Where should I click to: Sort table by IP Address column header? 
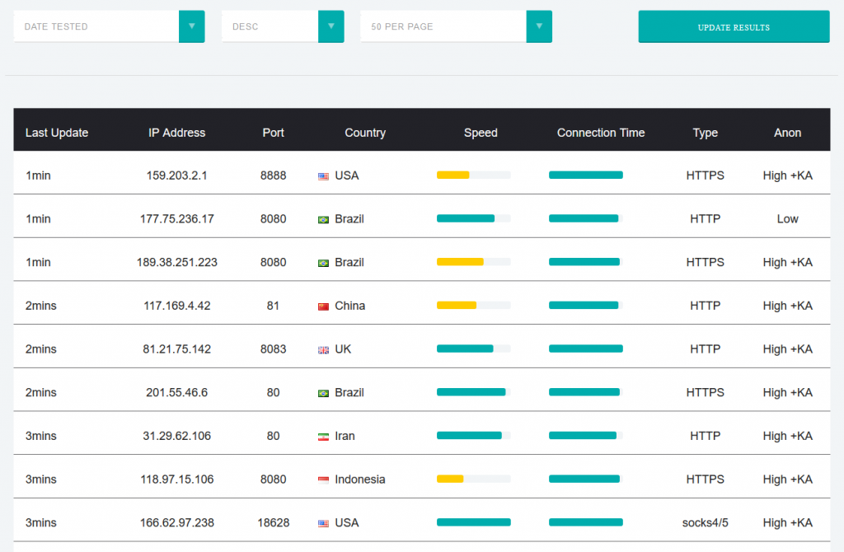click(x=176, y=133)
